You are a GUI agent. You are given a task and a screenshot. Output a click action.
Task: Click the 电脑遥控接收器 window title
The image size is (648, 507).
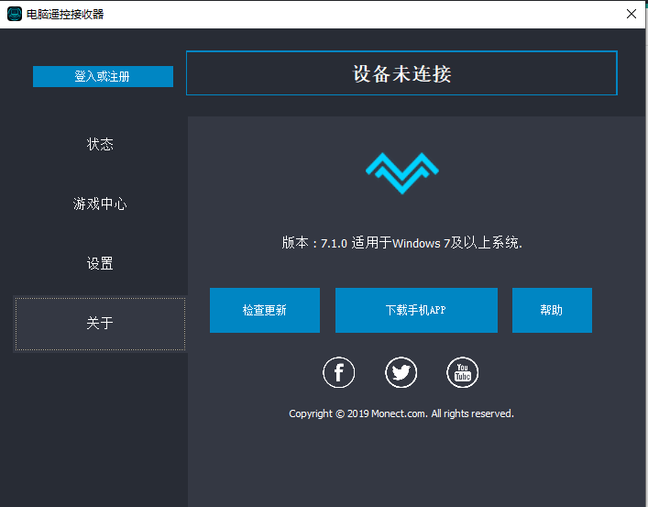[65, 15]
